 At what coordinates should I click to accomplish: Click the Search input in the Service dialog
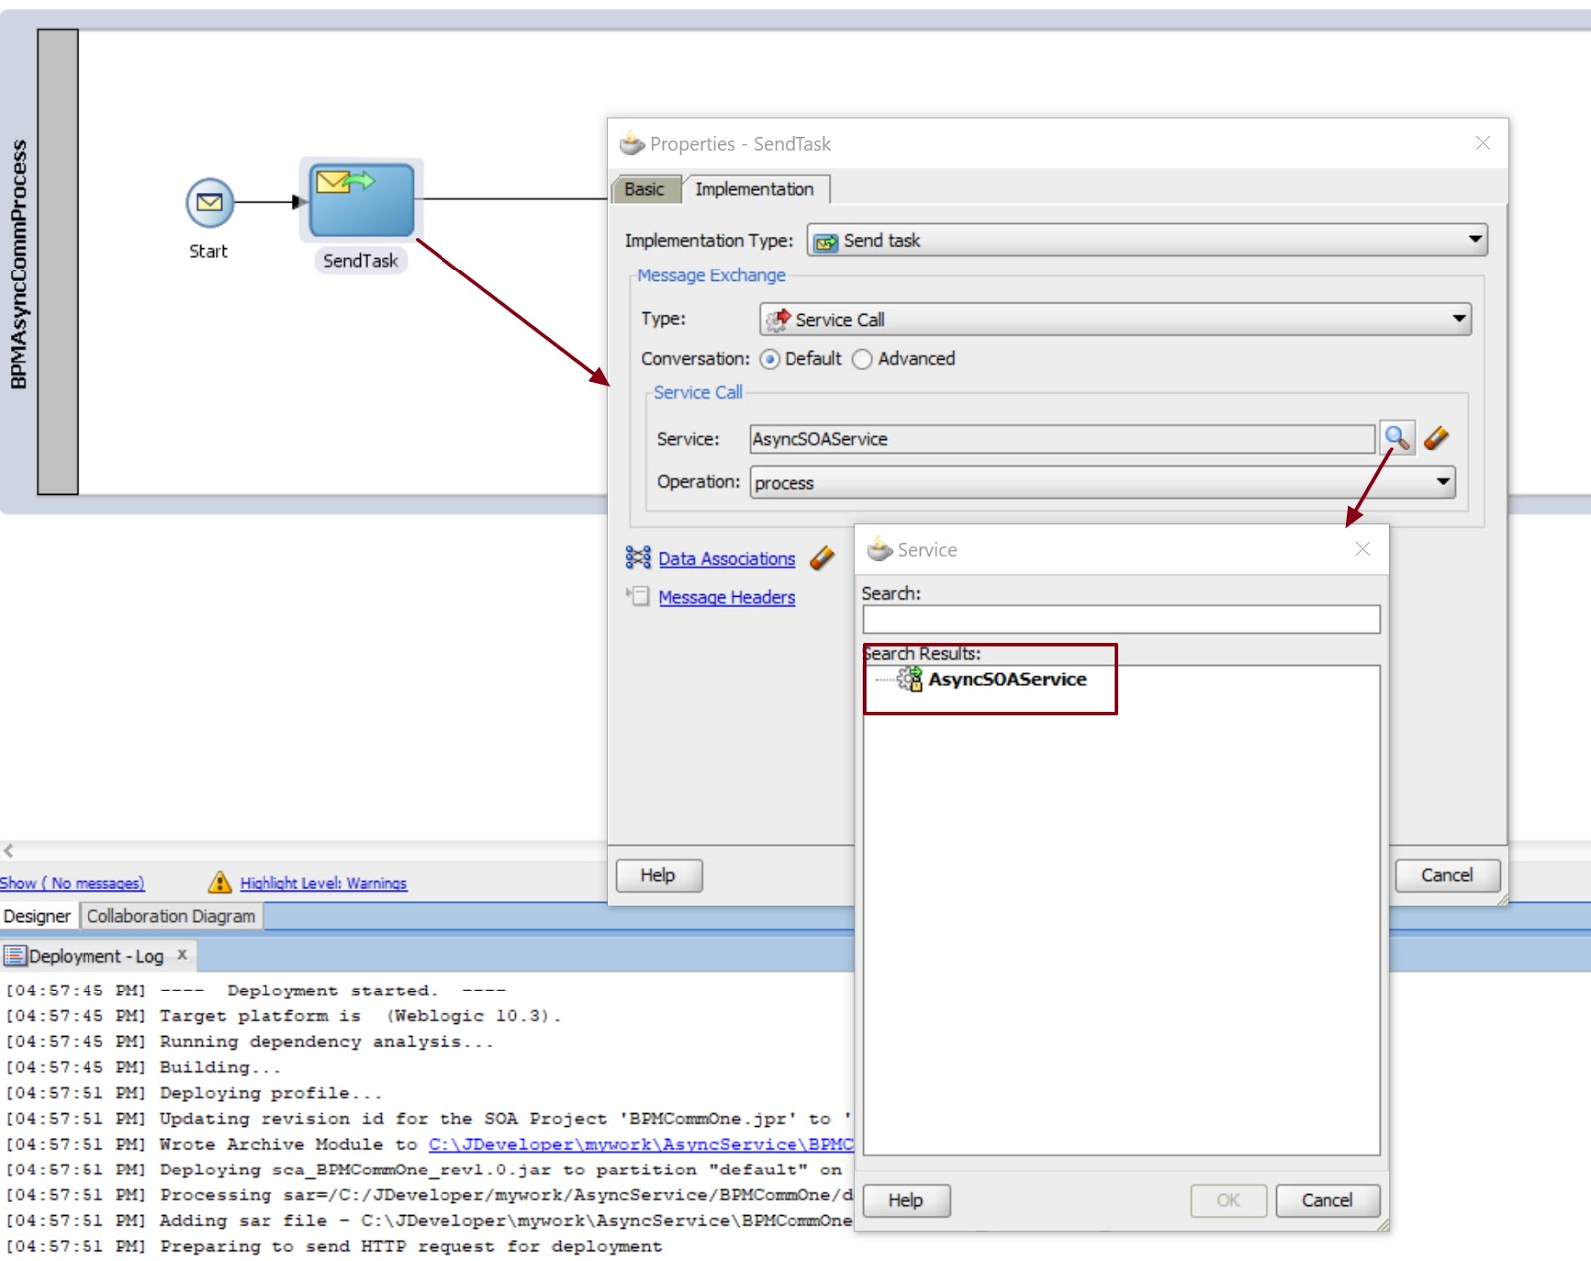click(1121, 619)
